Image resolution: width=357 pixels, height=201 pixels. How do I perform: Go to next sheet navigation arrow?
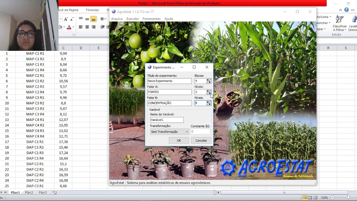pyautogui.click(x=2, y=193)
